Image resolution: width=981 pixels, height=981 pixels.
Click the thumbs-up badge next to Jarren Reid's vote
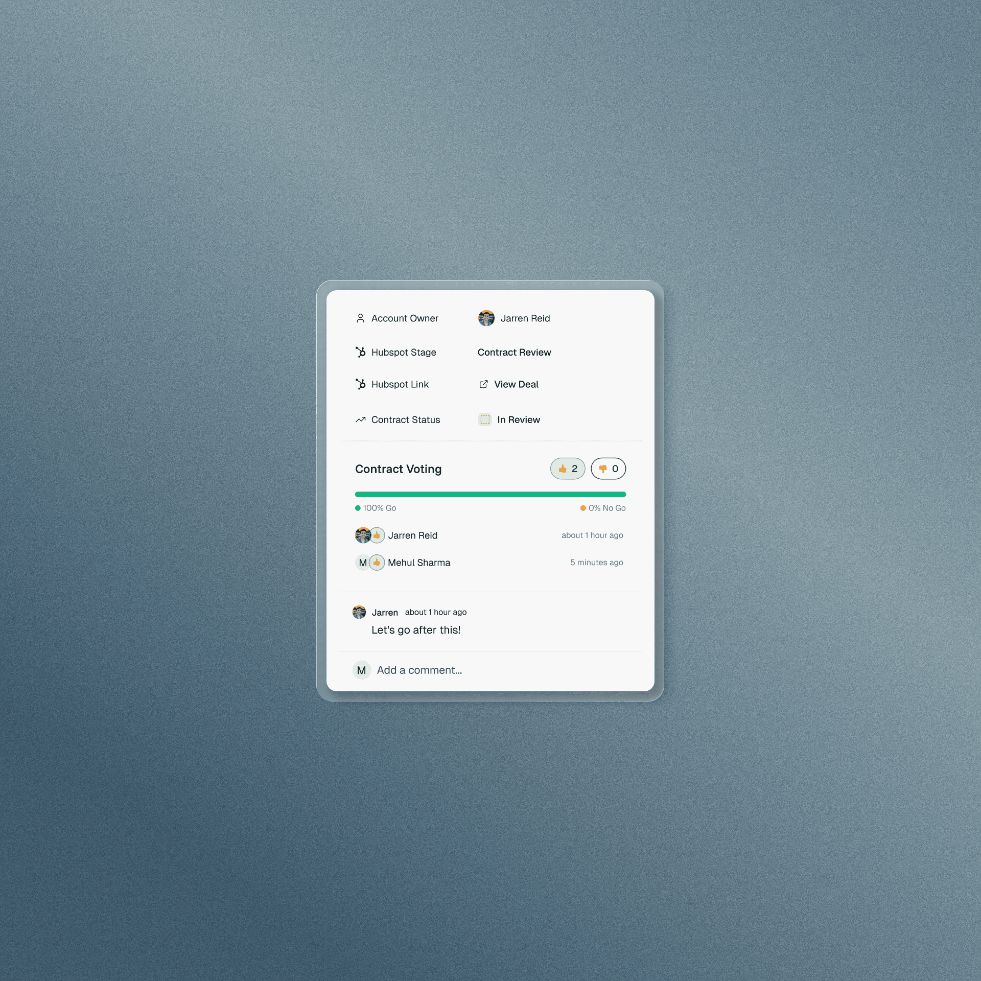[377, 535]
